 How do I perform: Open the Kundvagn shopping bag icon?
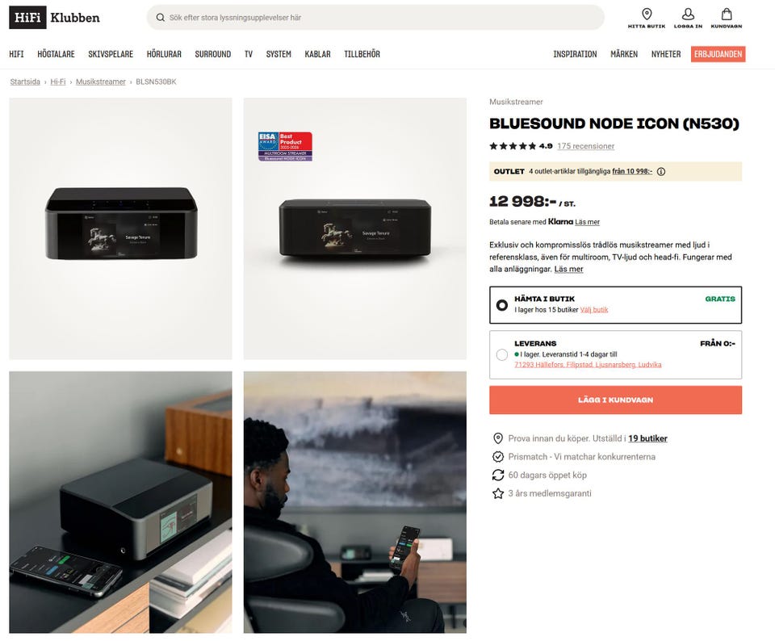726,14
